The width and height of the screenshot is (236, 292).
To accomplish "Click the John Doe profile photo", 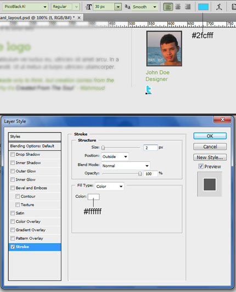I will tap(164, 49).
